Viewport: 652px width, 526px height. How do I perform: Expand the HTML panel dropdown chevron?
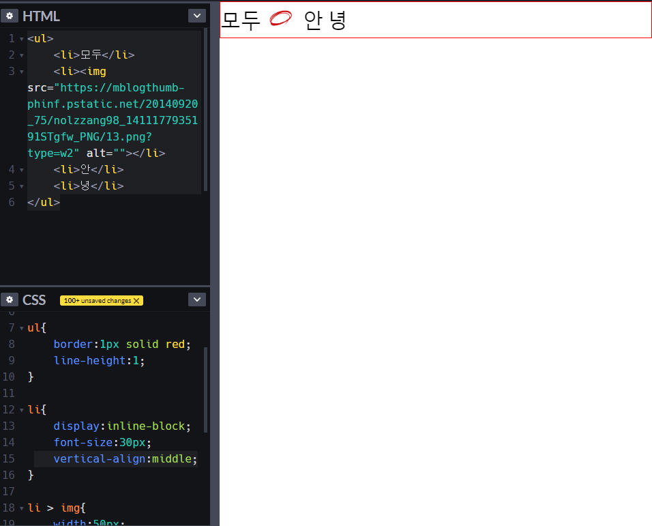(x=197, y=16)
